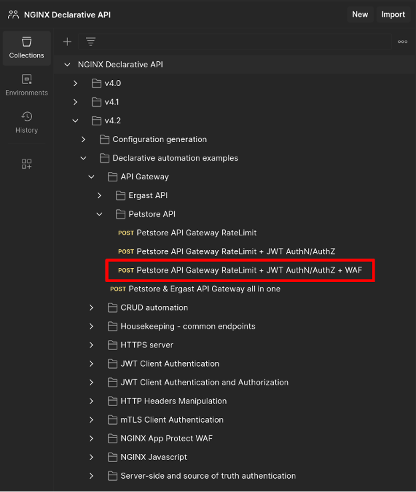Open the Environments sidebar tab
416x492 pixels.
coord(27,85)
